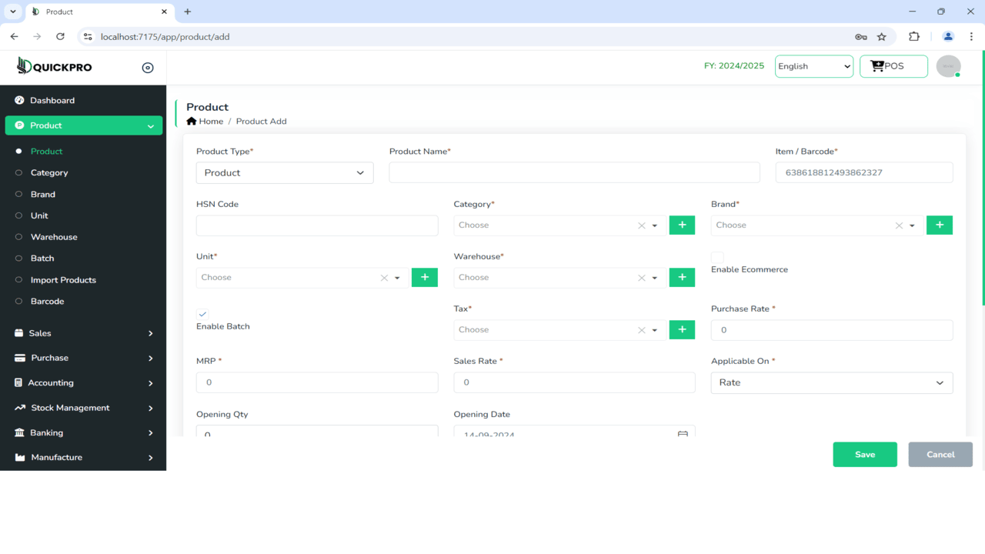Enable the Ecommerce checkbox
The image size is (985, 554).
click(x=716, y=258)
